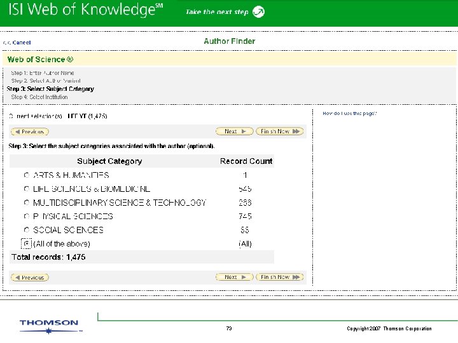Viewport: 458px width, 343px height.
Task: Click the Multidisciplinary record count 288
Action: [x=245, y=203]
